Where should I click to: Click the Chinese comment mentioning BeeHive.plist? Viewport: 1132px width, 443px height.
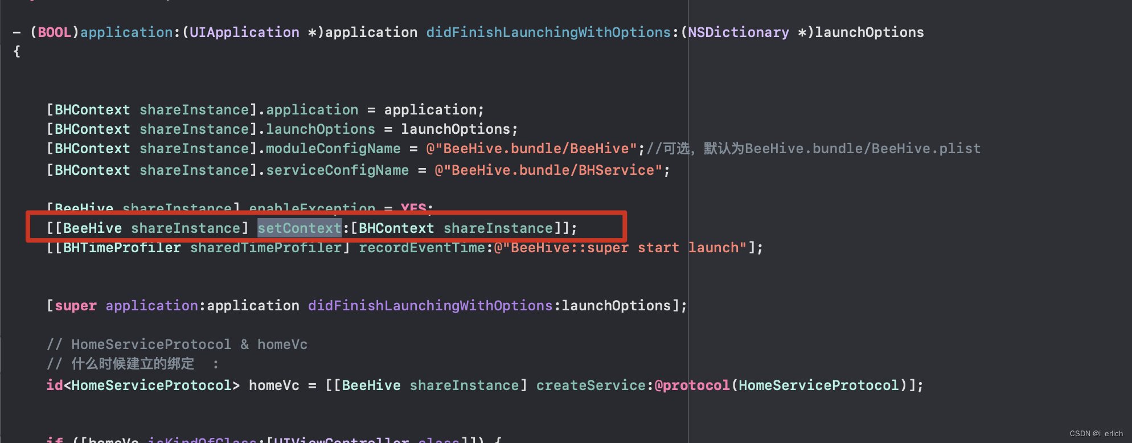click(x=814, y=149)
